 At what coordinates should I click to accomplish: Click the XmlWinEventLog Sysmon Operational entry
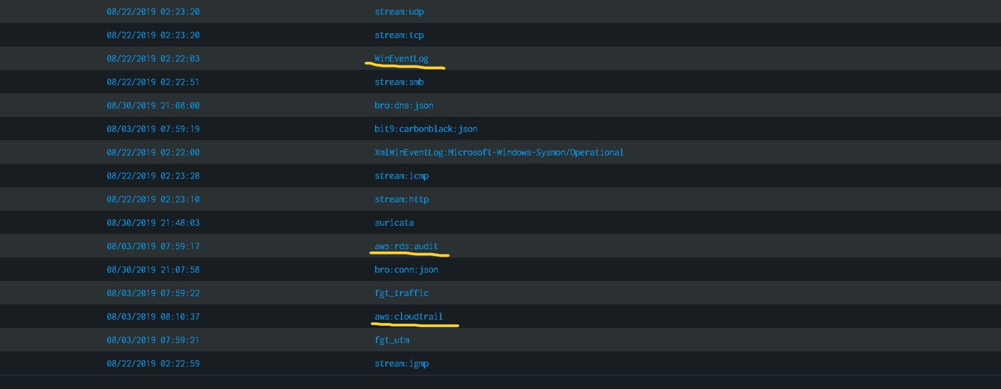(499, 152)
